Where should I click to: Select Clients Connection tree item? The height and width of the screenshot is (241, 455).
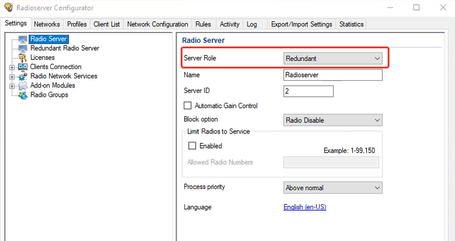(x=56, y=67)
